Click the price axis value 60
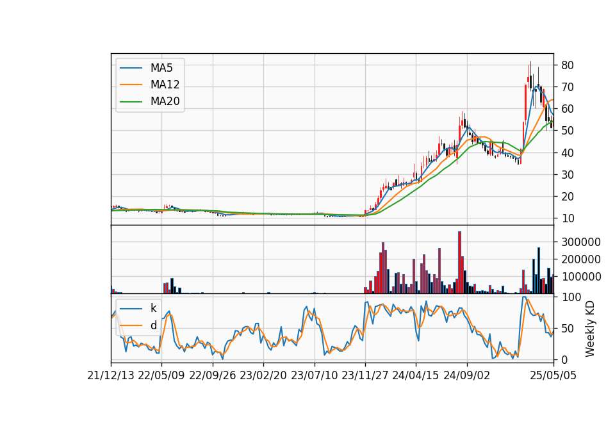Screen dimensions: 615x442 [x=568, y=109]
